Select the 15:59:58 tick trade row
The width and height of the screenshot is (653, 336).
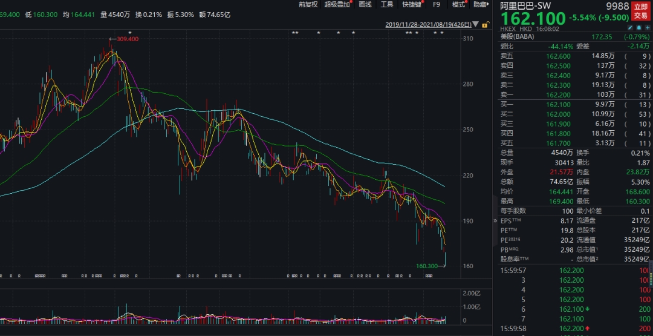click(575, 329)
